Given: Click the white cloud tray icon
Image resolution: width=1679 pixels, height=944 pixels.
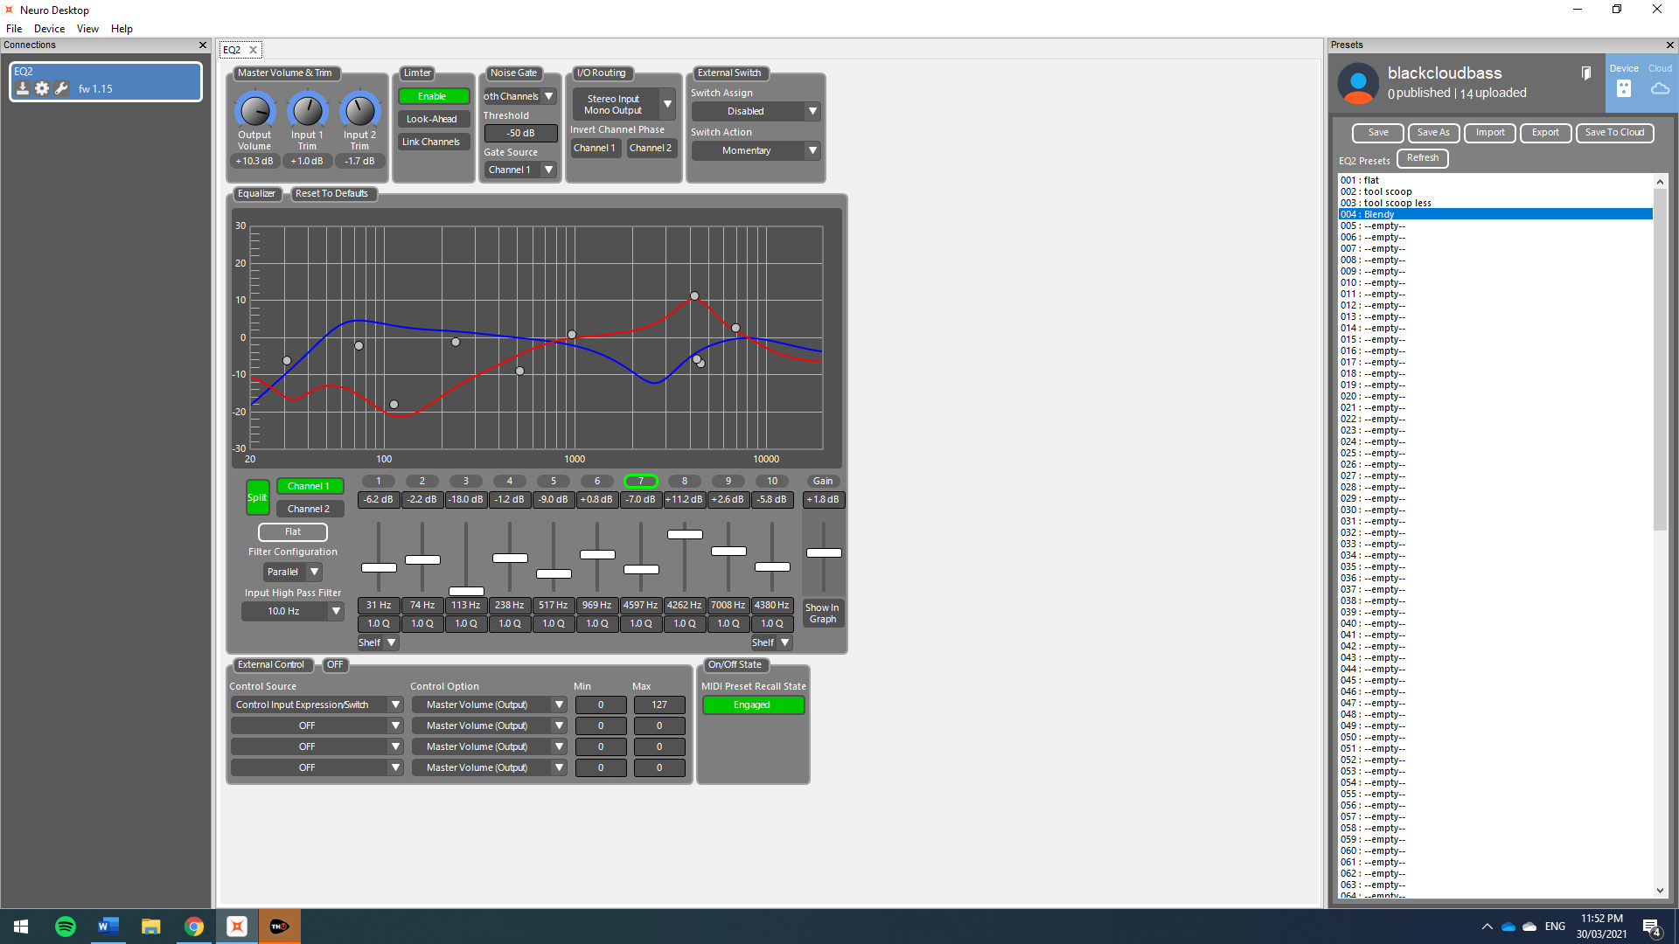Looking at the screenshot, I should point(1529,927).
